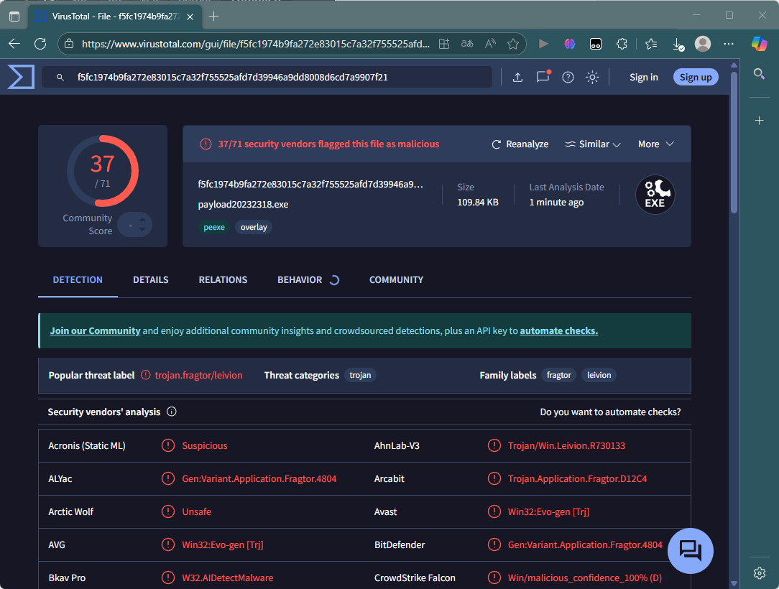Switch to the COMMUNITY tab
This screenshot has width=779, height=589.
396,279
